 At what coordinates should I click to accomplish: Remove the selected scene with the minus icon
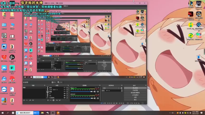coord(27,100)
